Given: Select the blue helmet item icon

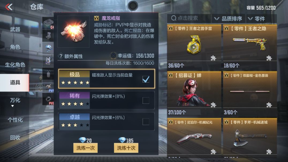Looking at the screenshot, I should [x=48, y=48].
